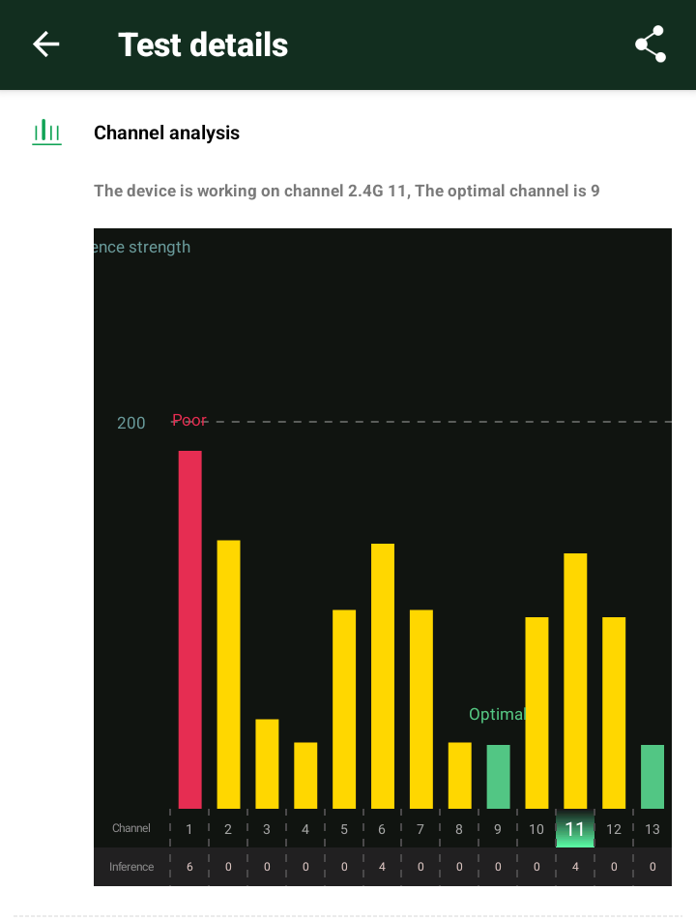Tap the share icon
Screen dimensions: 696x921
point(651,45)
